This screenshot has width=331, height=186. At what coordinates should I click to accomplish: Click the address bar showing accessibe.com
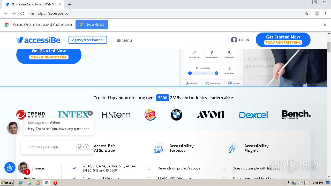point(165,13)
